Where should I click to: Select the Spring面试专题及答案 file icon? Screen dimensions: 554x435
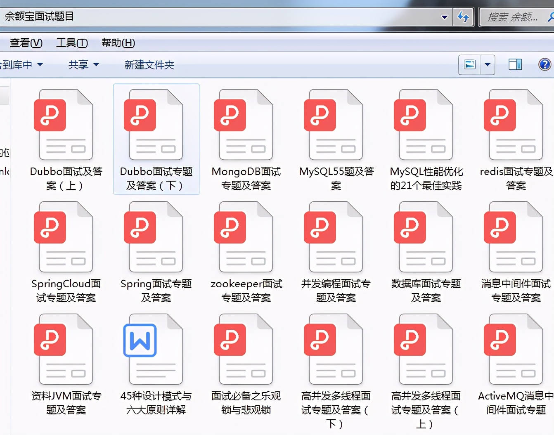tap(154, 237)
